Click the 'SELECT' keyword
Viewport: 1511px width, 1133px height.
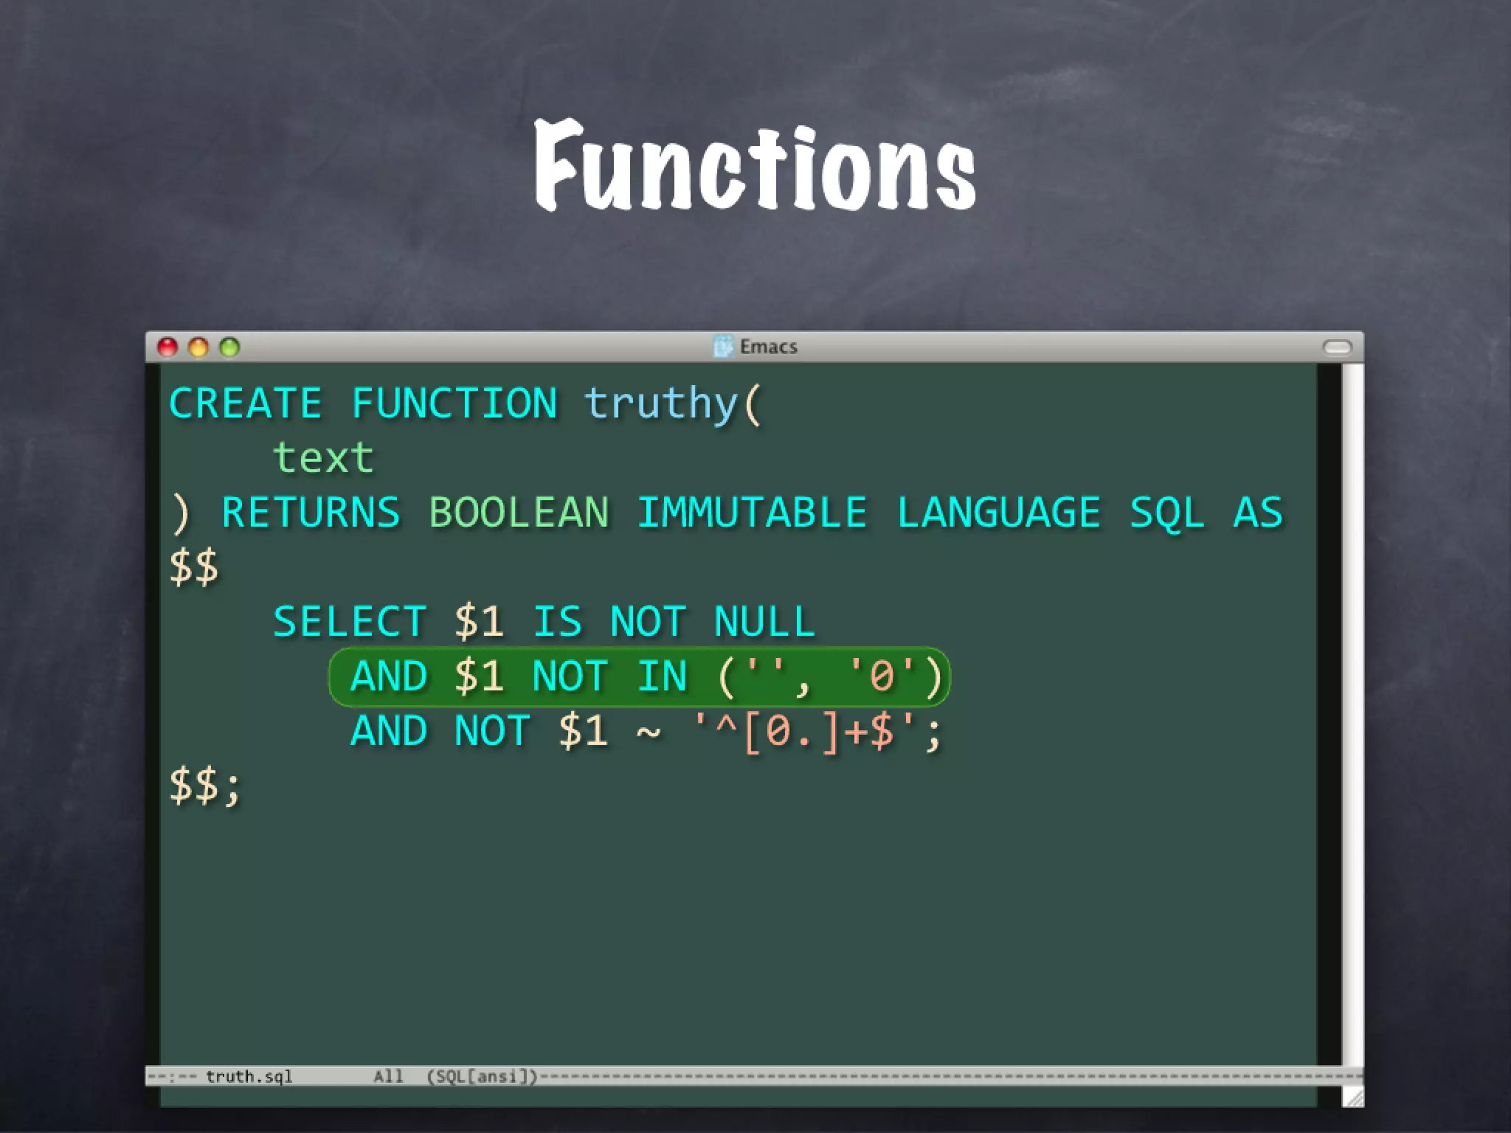click(350, 621)
